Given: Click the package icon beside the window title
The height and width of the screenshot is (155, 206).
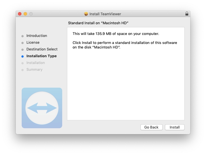Looking at the screenshot, I should click(x=86, y=14).
